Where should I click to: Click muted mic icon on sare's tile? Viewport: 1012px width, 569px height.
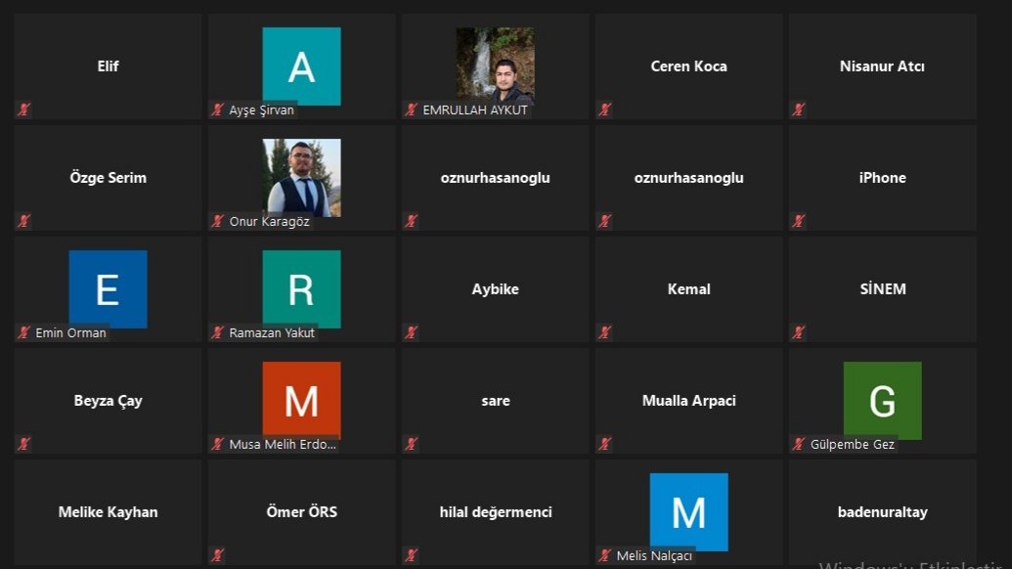click(x=411, y=444)
